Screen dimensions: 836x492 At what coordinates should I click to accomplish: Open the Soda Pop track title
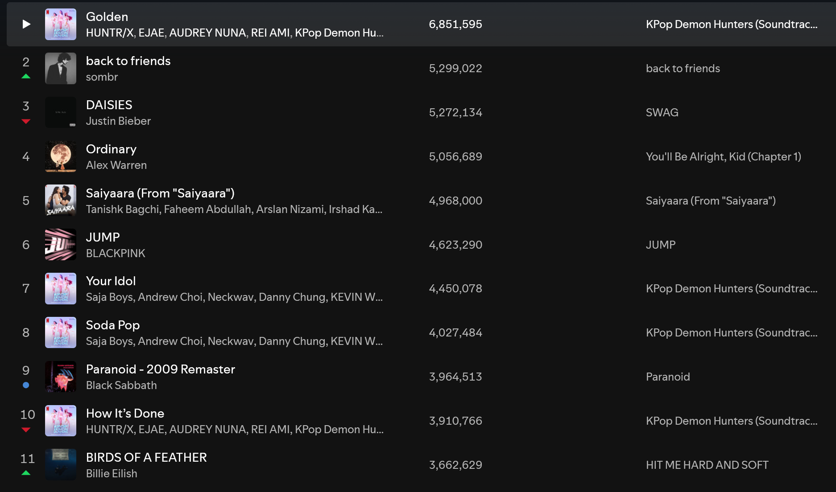[x=113, y=325]
